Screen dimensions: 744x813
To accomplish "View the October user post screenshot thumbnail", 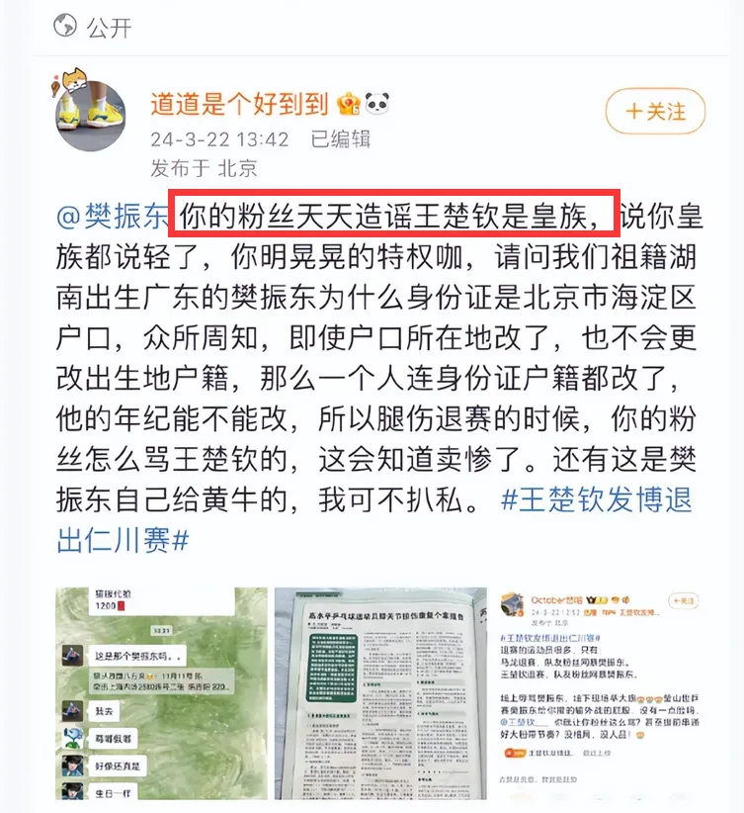I will (x=600, y=693).
